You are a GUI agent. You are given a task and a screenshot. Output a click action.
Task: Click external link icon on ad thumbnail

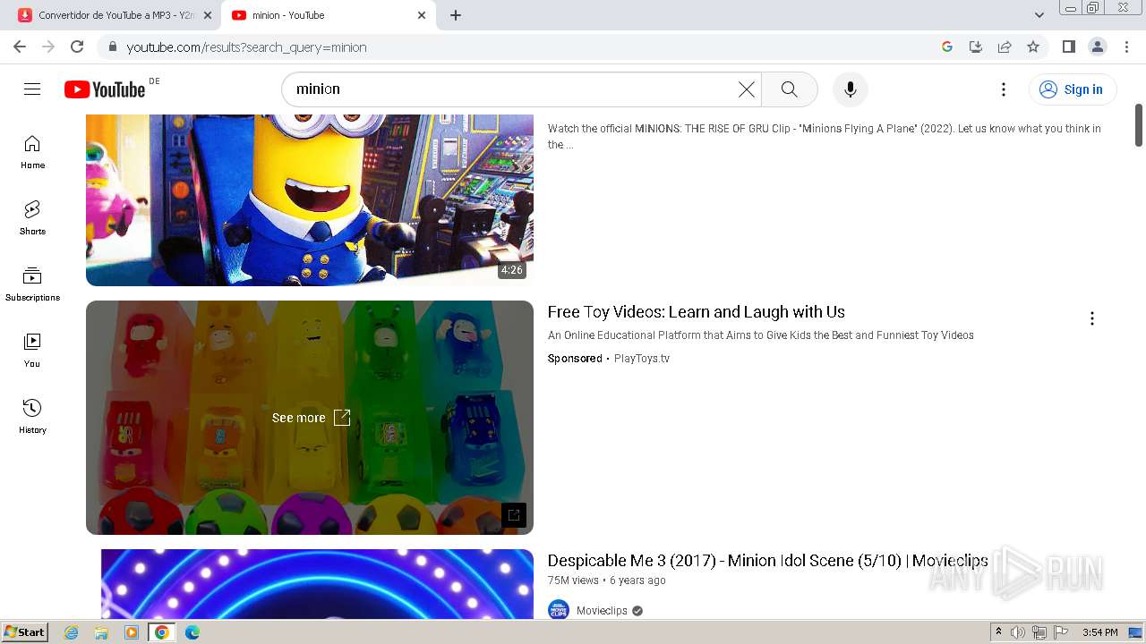tap(513, 514)
